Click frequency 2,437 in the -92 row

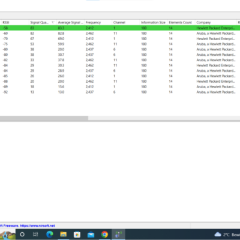89,92
